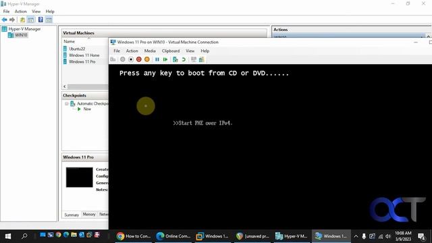
Task: Switch to '(unsaved pr...' taskbar window
Action: (252, 236)
